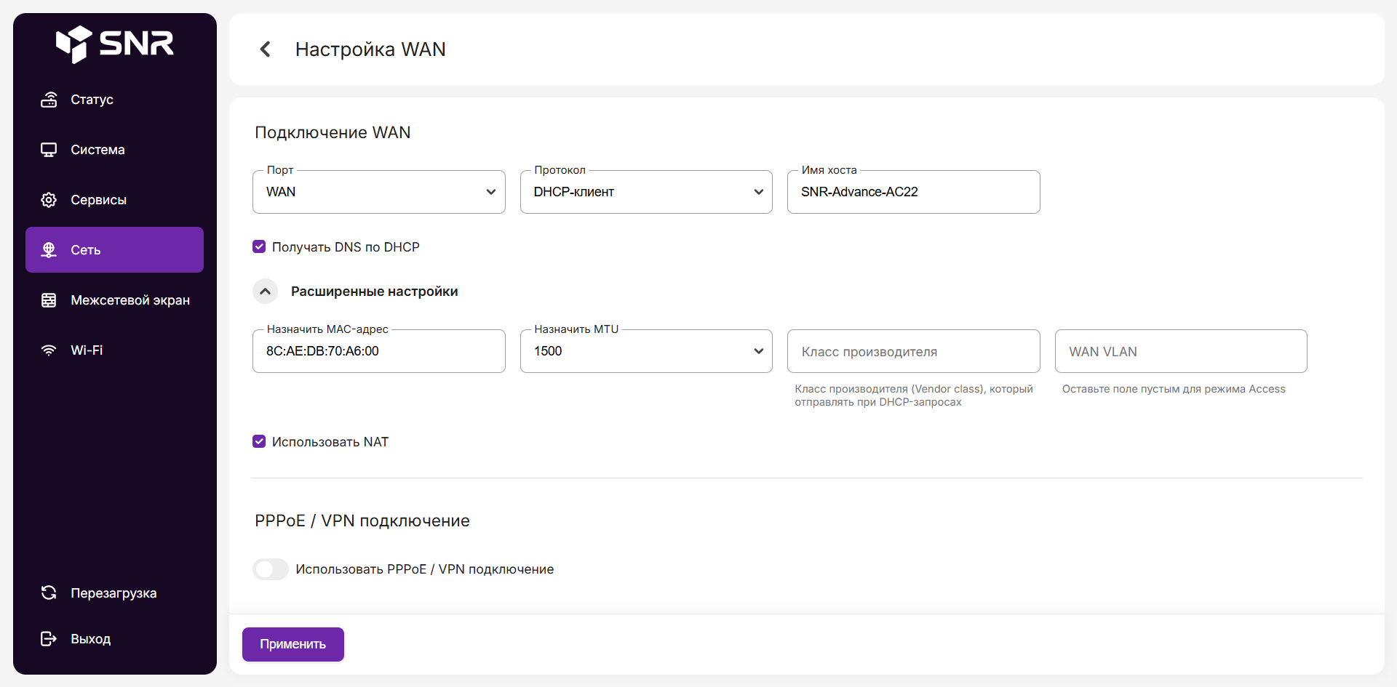This screenshot has width=1397, height=687.
Task: Click the hostname field SNR-Advance-AC22
Action: click(x=913, y=192)
